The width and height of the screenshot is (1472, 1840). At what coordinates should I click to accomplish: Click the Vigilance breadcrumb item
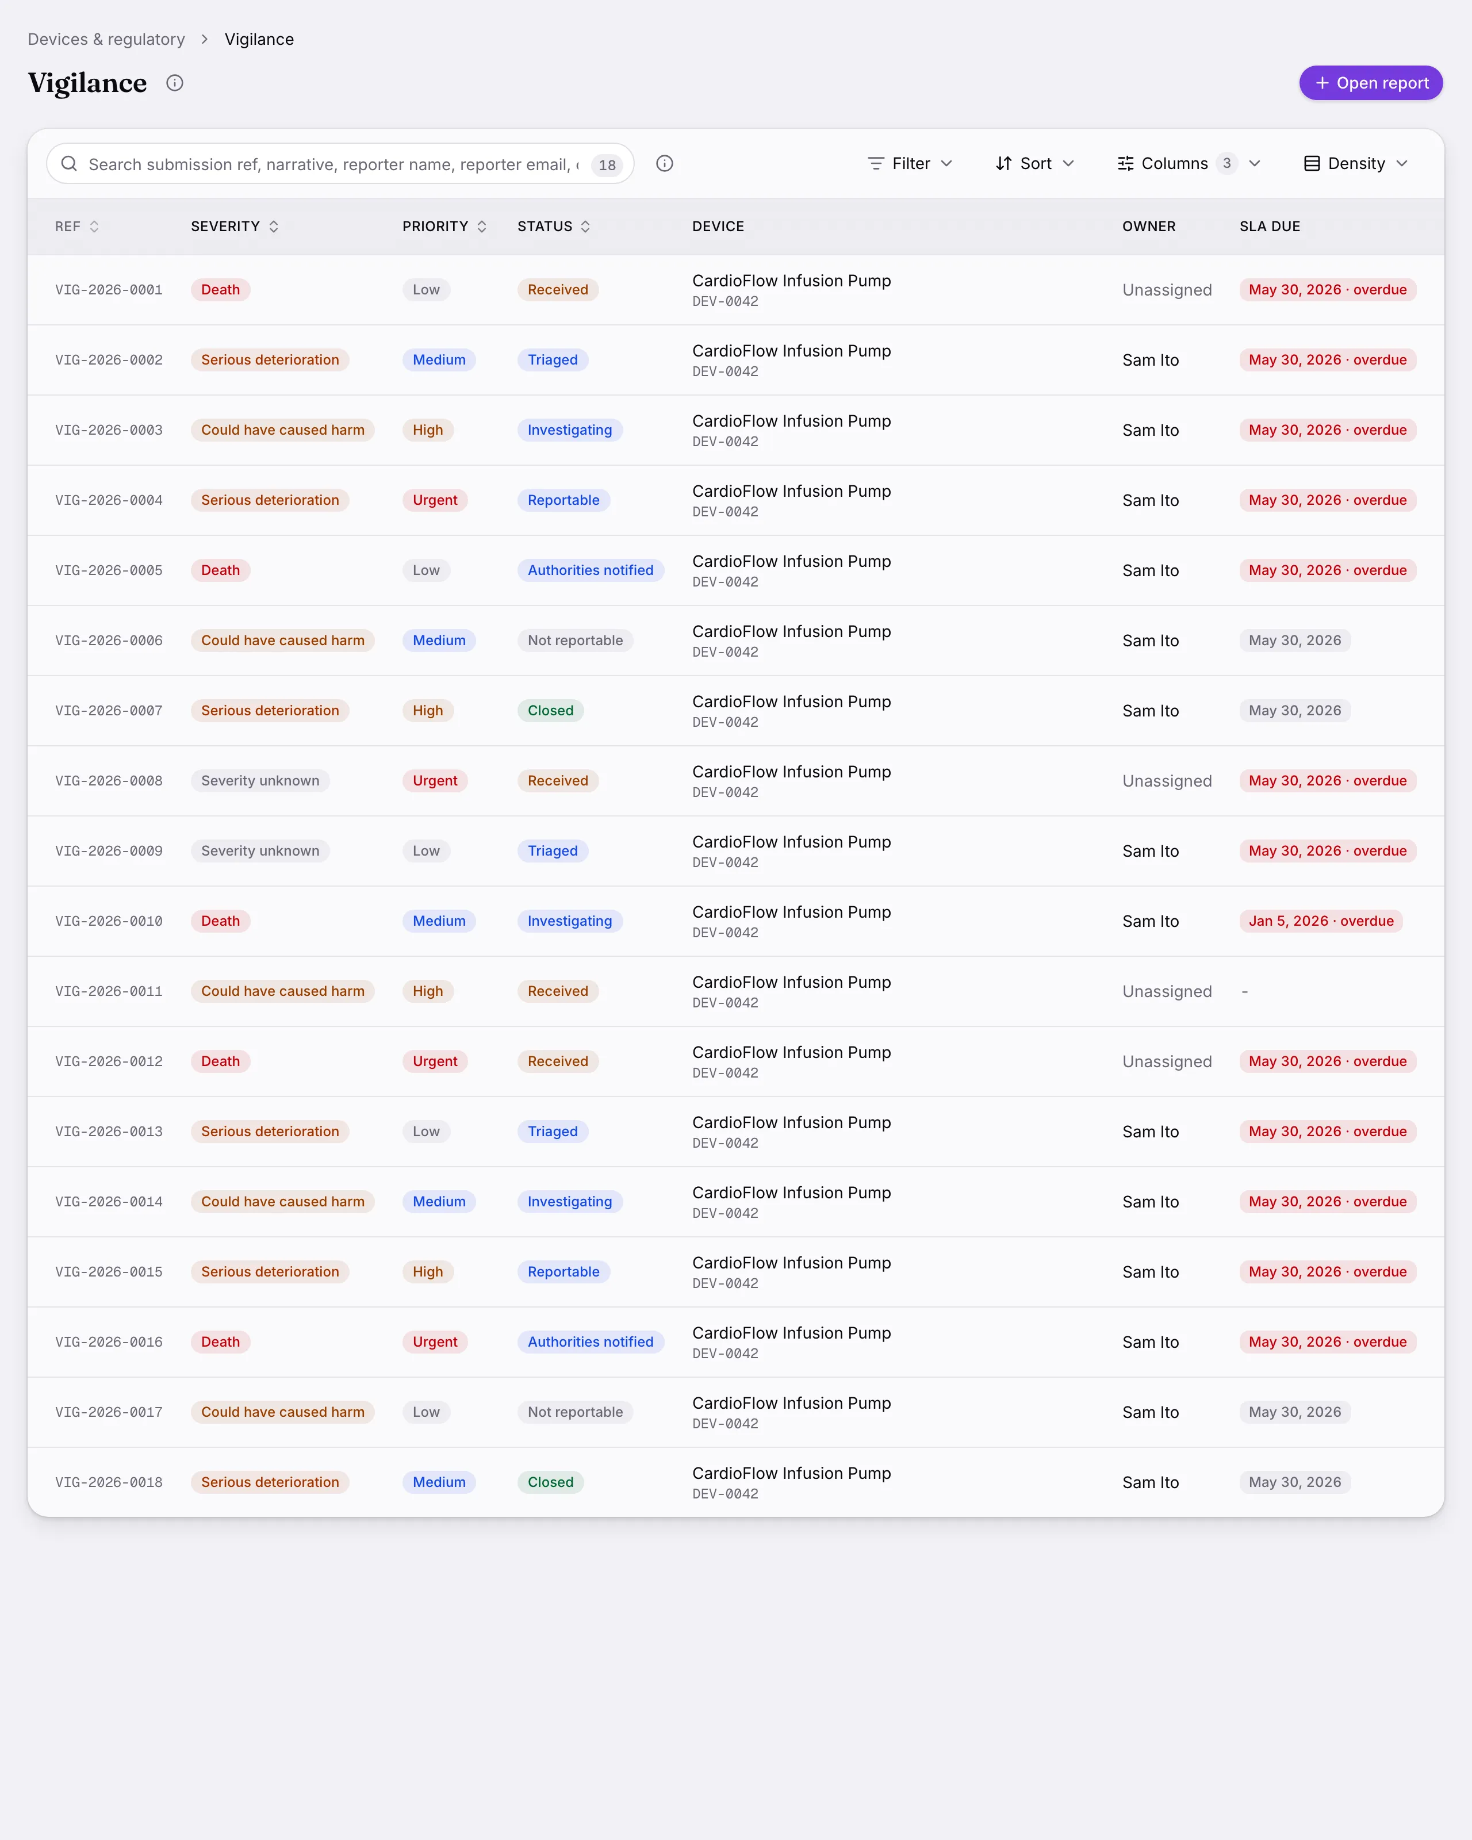pos(259,39)
